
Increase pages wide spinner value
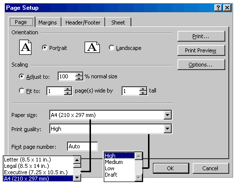tap(68, 89)
